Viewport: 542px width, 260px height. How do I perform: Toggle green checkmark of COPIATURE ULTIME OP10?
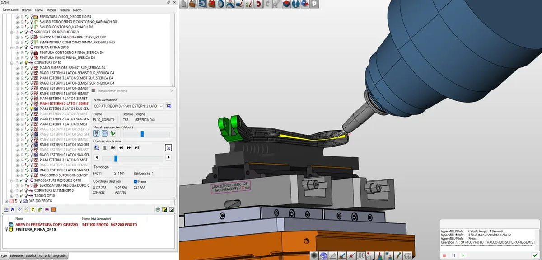pos(21,191)
